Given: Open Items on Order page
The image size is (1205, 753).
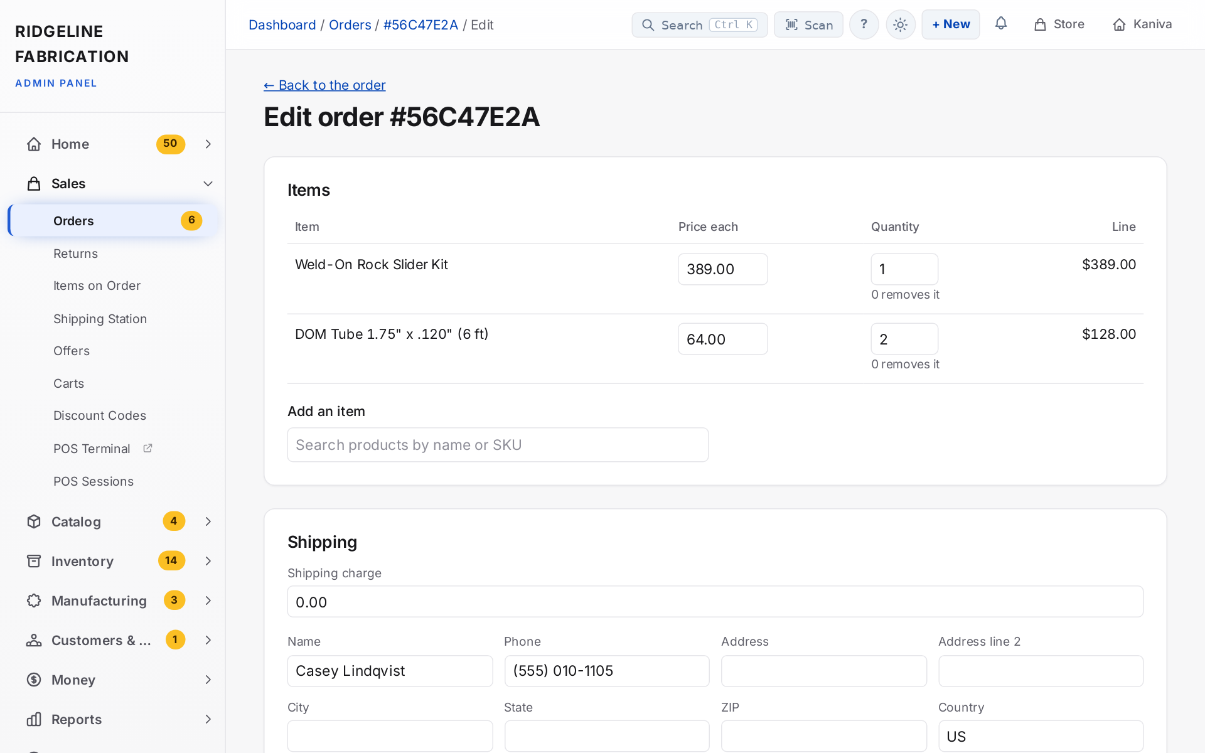Looking at the screenshot, I should pyautogui.click(x=97, y=286).
